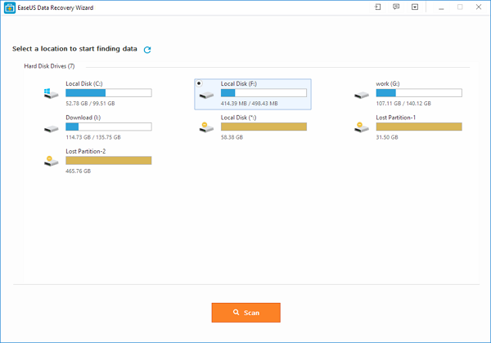This screenshot has height=343, width=491.
Task: Click the Download (I:) usage bar
Action: pos(108,127)
